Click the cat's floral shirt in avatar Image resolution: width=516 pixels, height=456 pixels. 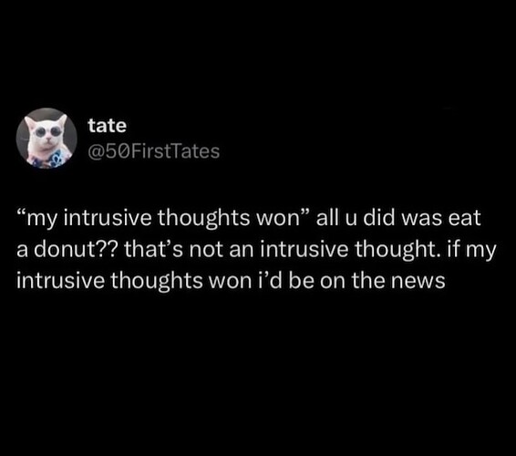coord(49,159)
